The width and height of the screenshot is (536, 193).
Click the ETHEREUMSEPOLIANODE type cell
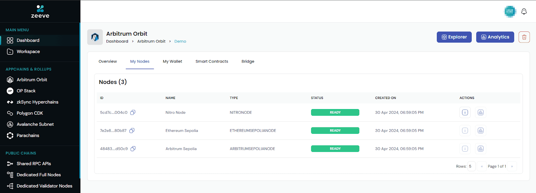(x=253, y=130)
